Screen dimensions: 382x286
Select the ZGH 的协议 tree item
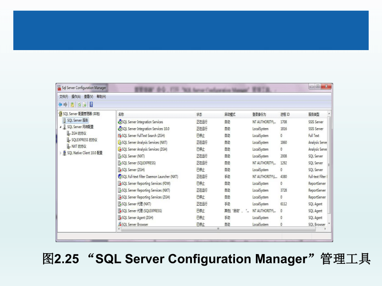[x=79, y=133]
